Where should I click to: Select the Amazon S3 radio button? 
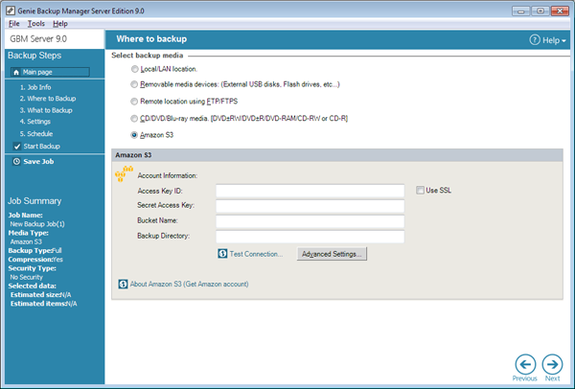pyautogui.click(x=134, y=135)
